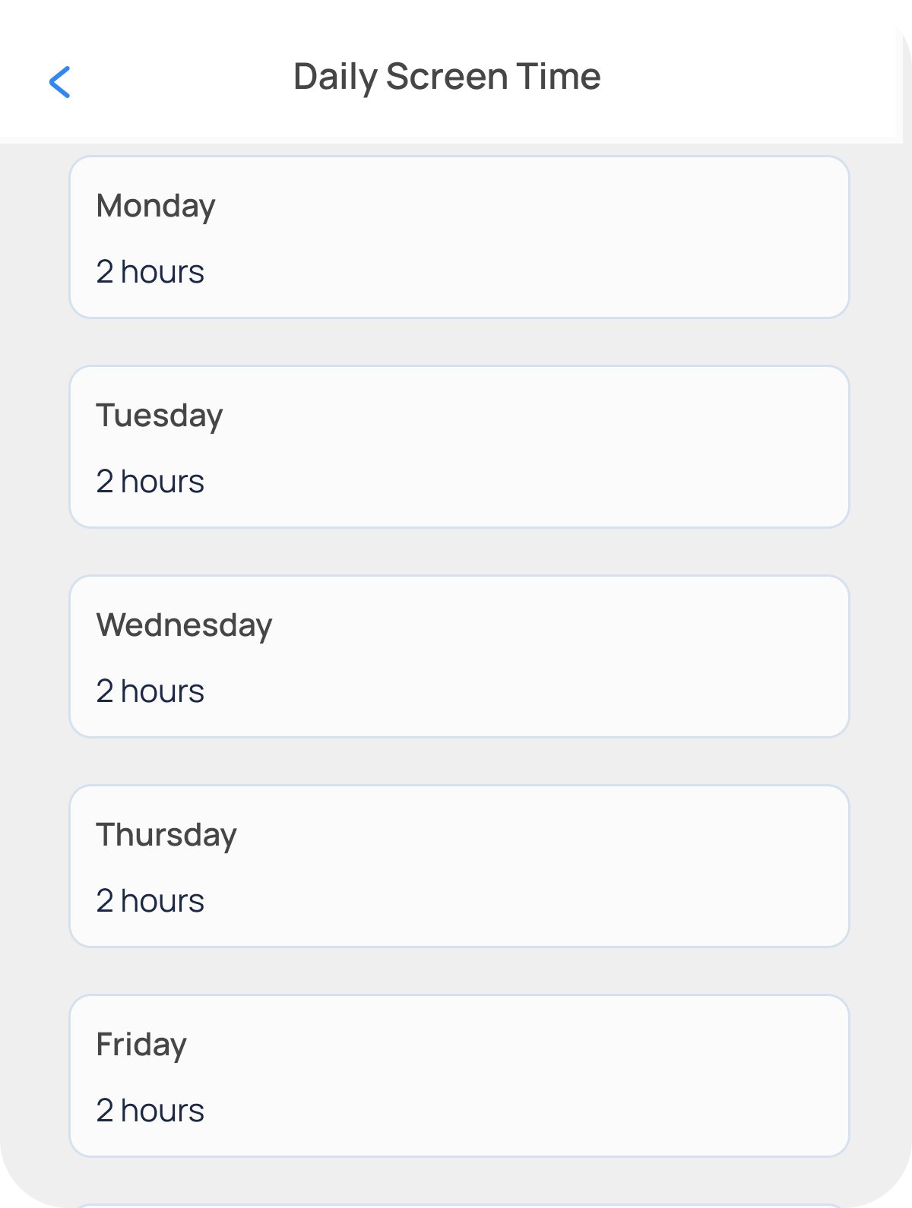Tap Tuesday's 2 hours value
Screen dimensions: 912x1208
(x=150, y=482)
